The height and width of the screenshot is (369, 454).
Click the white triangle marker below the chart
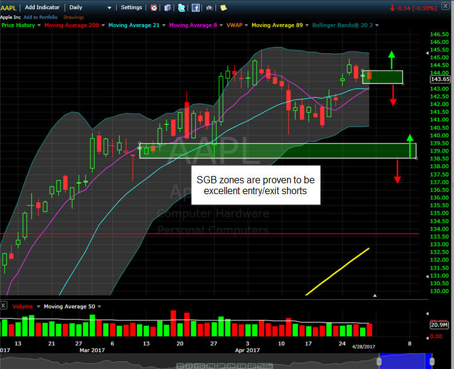(374, 295)
